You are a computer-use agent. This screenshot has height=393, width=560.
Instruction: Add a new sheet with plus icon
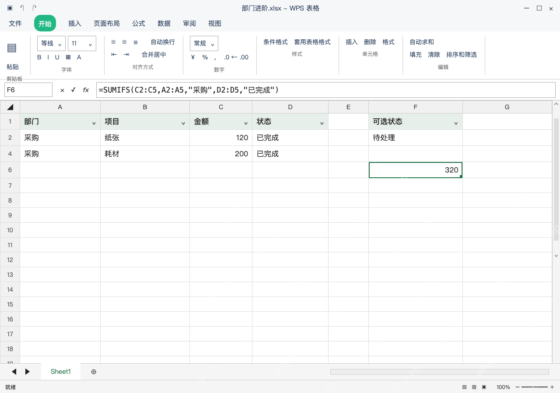pos(94,372)
